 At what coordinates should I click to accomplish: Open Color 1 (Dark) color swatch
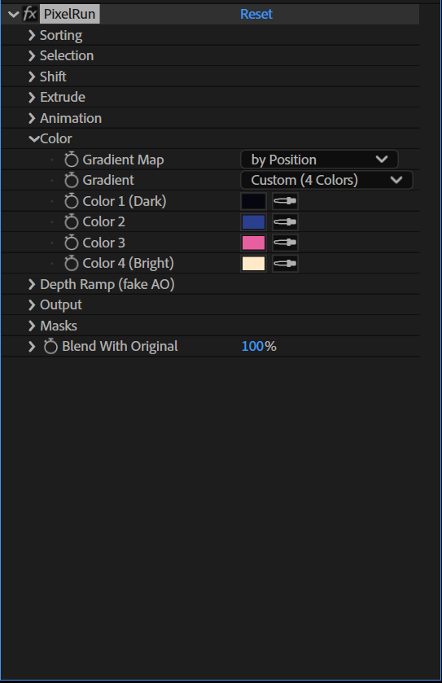[x=253, y=201]
